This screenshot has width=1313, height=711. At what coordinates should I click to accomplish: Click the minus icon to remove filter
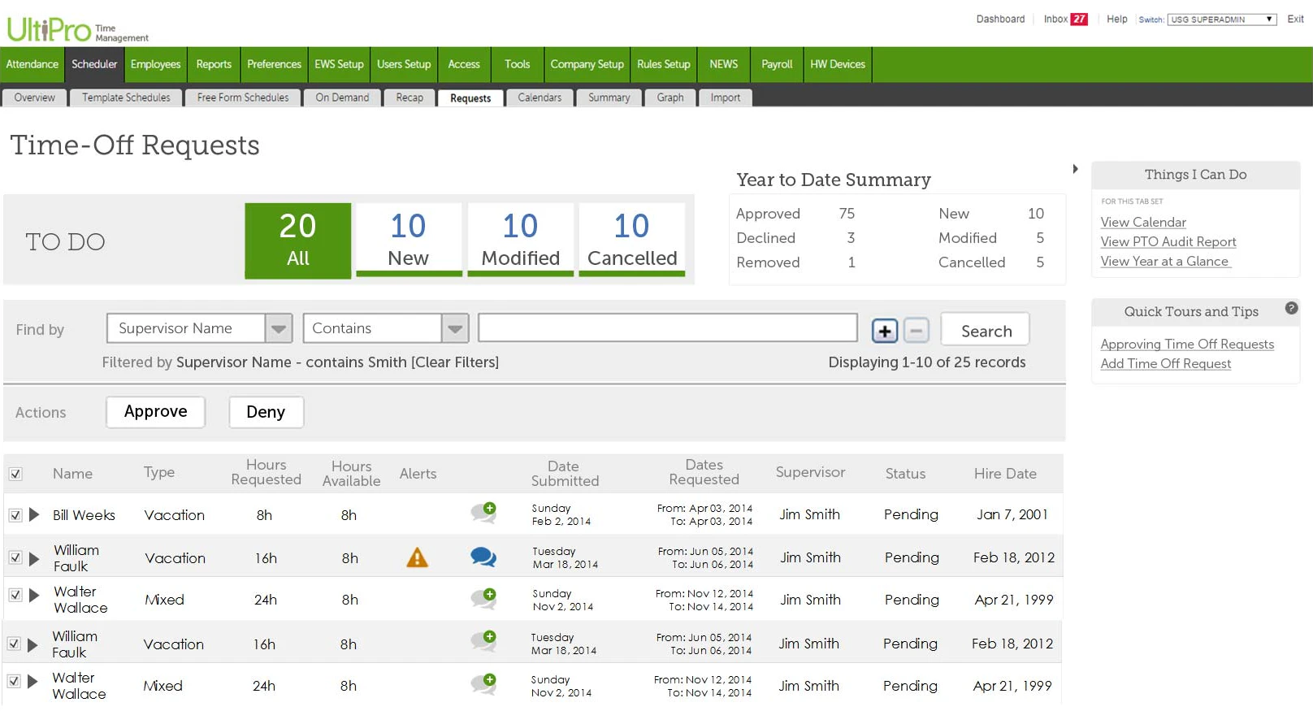point(916,331)
